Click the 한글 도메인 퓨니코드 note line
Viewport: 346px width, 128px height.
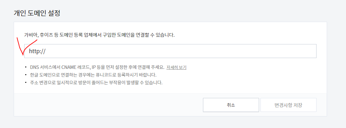93,75
